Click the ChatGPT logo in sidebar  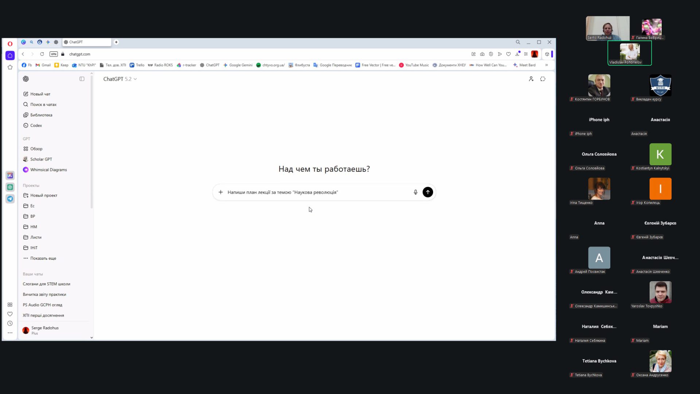pyautogui.click(x=26, y=79)
